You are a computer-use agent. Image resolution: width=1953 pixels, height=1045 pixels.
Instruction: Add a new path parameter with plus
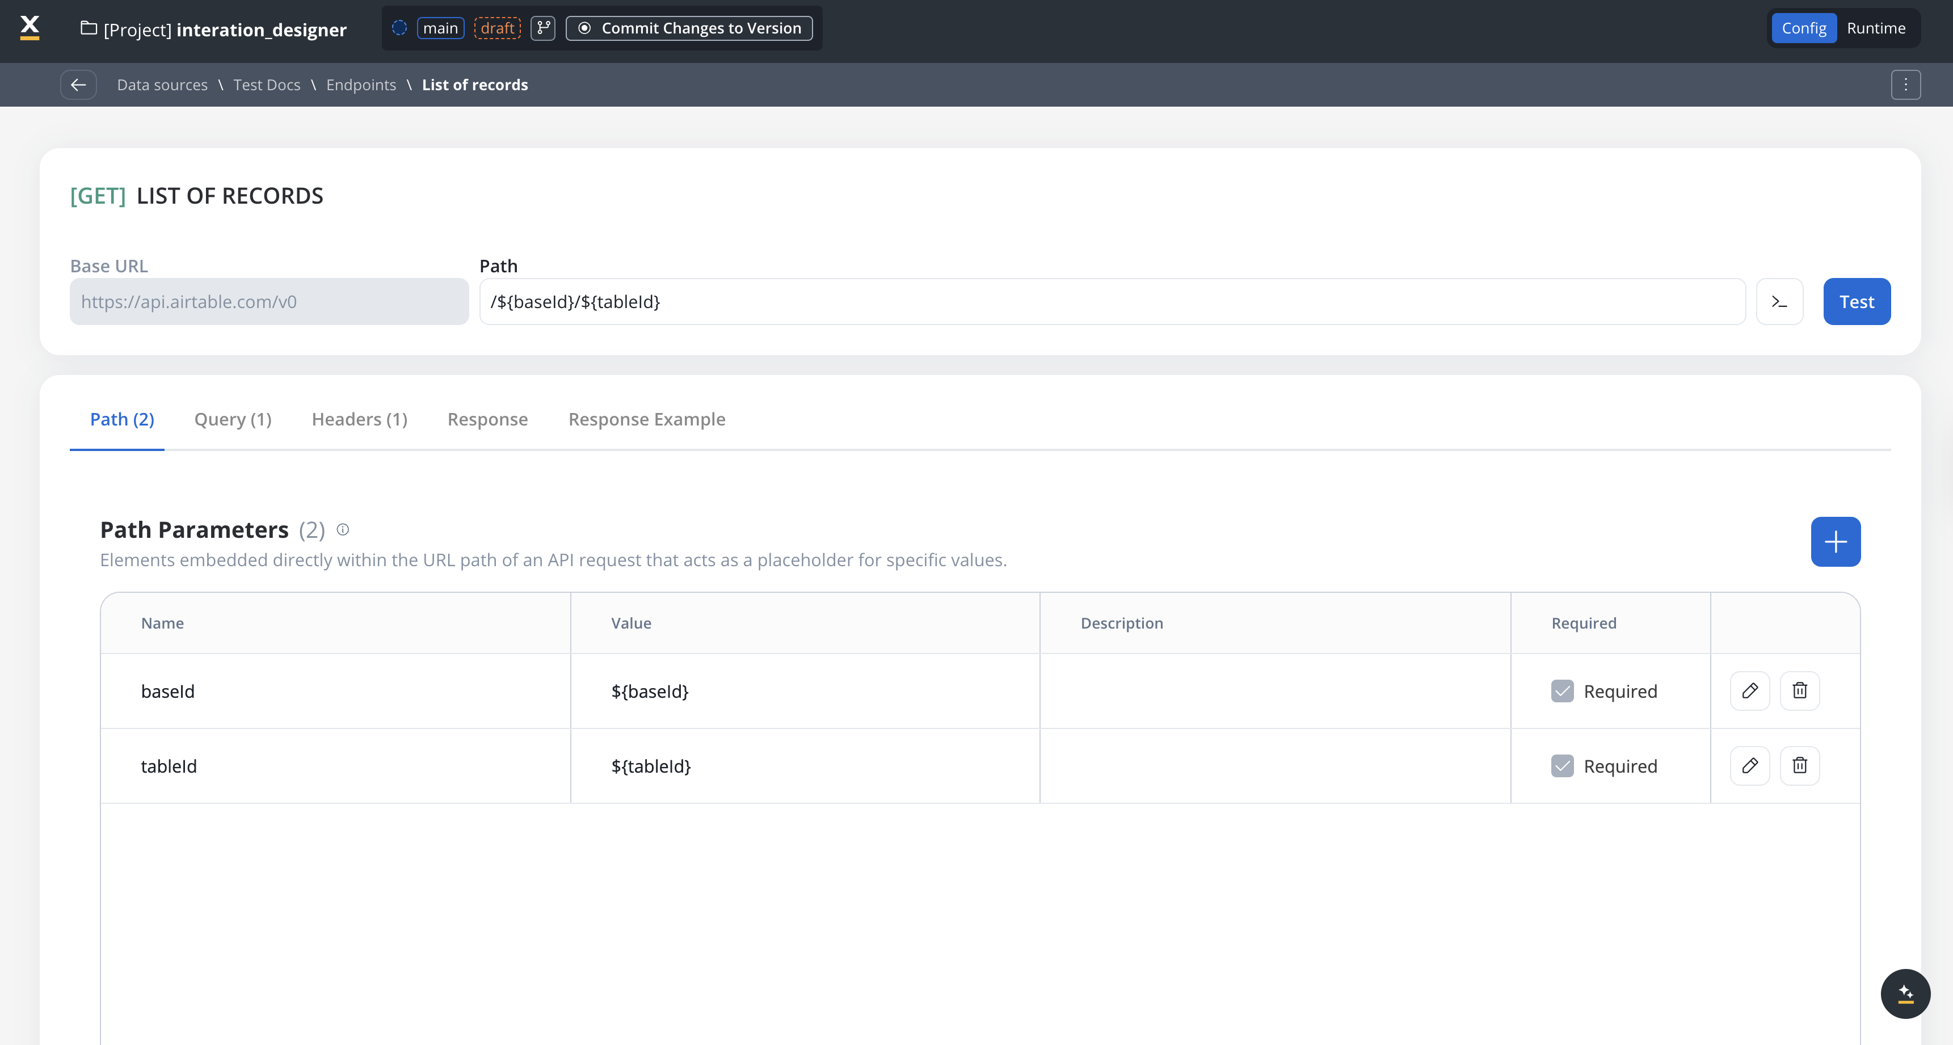pyautogui.click(x=1835, y=541)
